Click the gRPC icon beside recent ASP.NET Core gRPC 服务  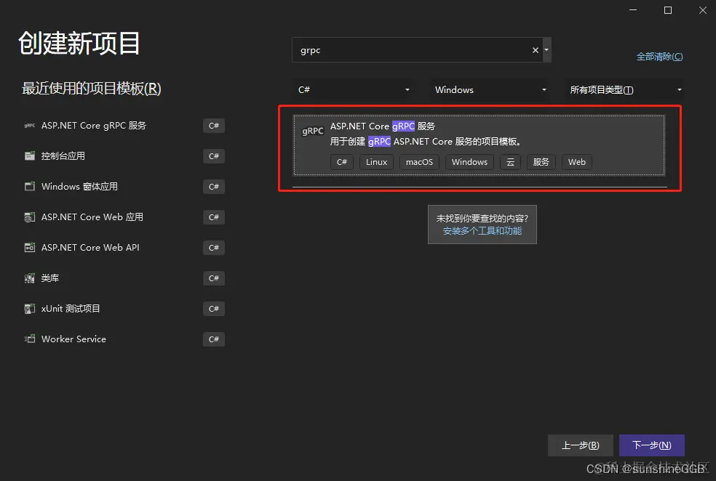tap(30, 126)
